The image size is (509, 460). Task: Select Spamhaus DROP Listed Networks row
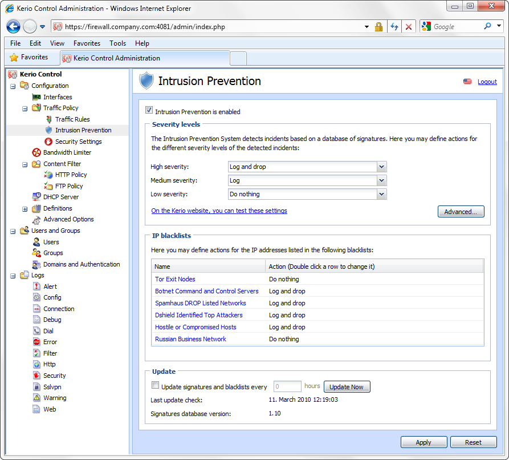pos(317,303)
